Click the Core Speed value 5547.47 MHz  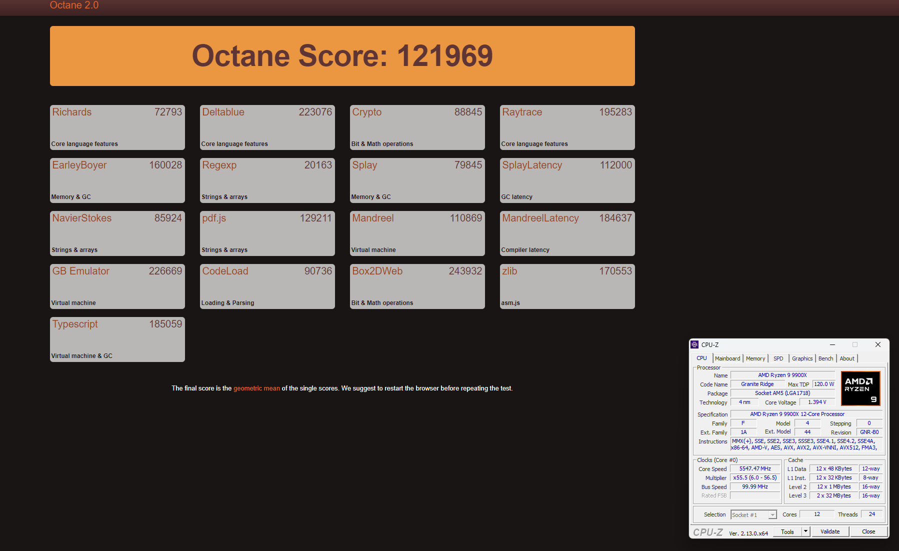pyautogui.click(x=755, y=468)
